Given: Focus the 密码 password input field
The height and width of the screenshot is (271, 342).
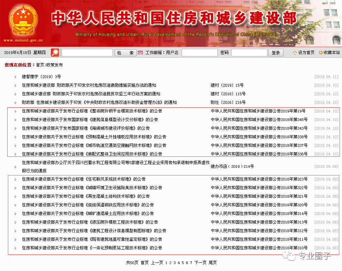Looking at the screenshot, I should 249,53.
